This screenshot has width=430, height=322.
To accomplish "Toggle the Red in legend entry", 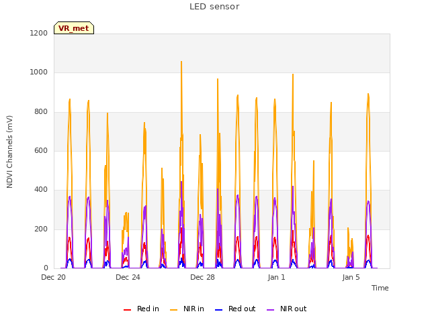I will click(141, 309).
